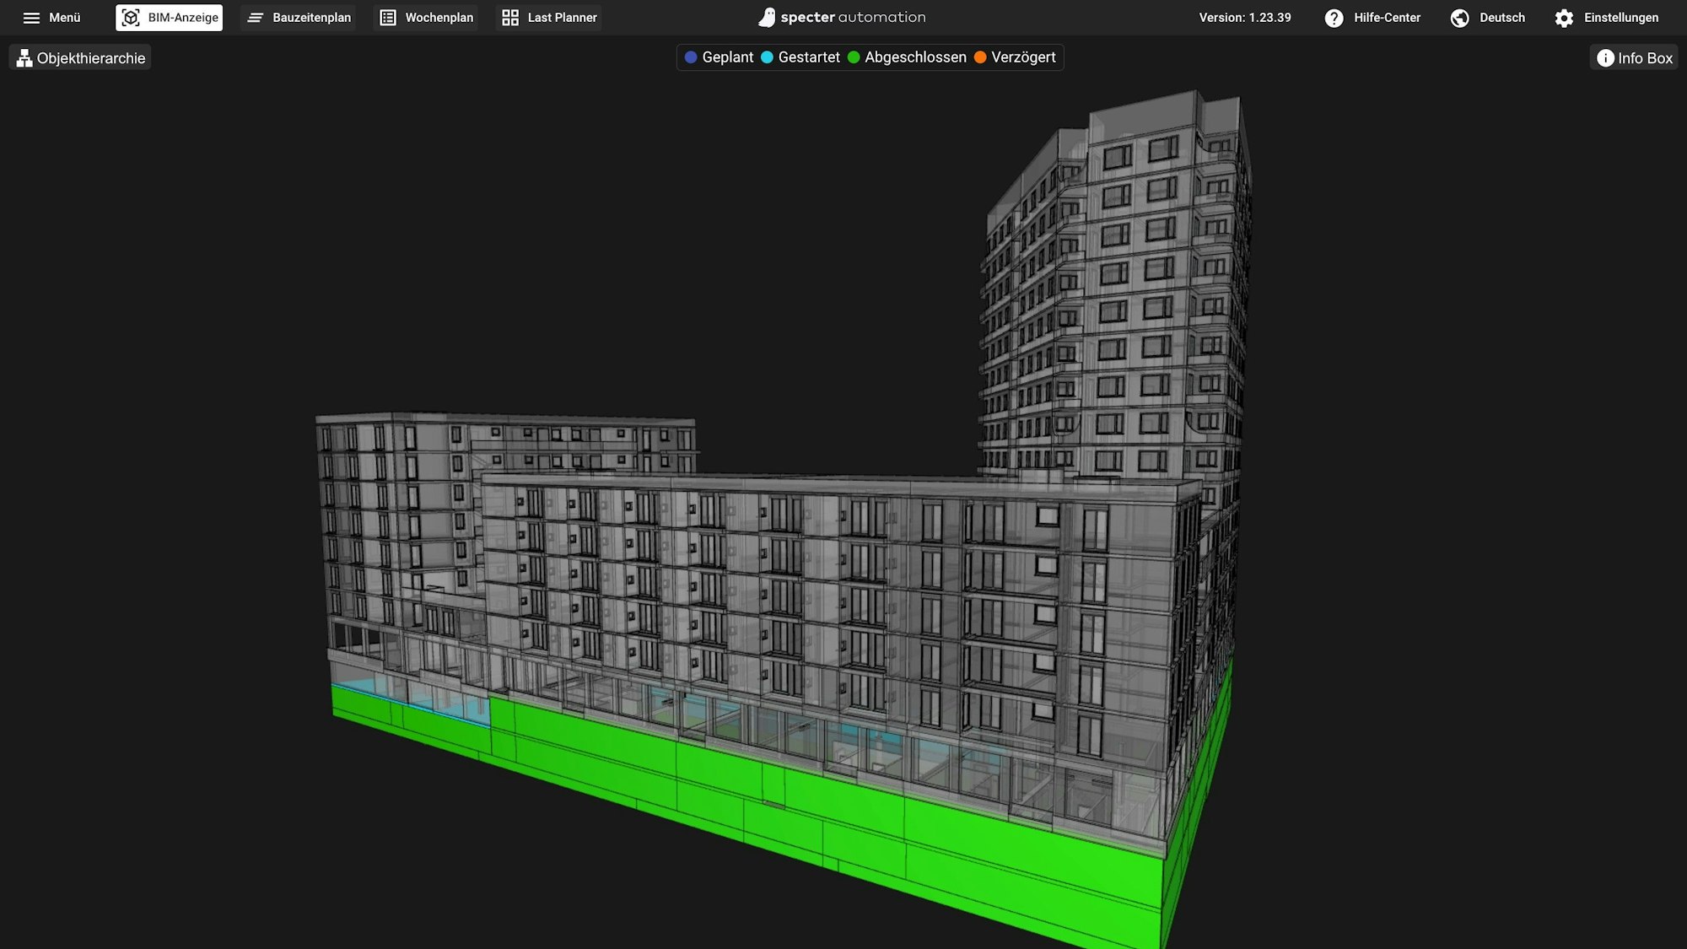Click the Hilfe-Center question mark icon
Viewport: 1687px width, 949px height.
click(1334, 17)
